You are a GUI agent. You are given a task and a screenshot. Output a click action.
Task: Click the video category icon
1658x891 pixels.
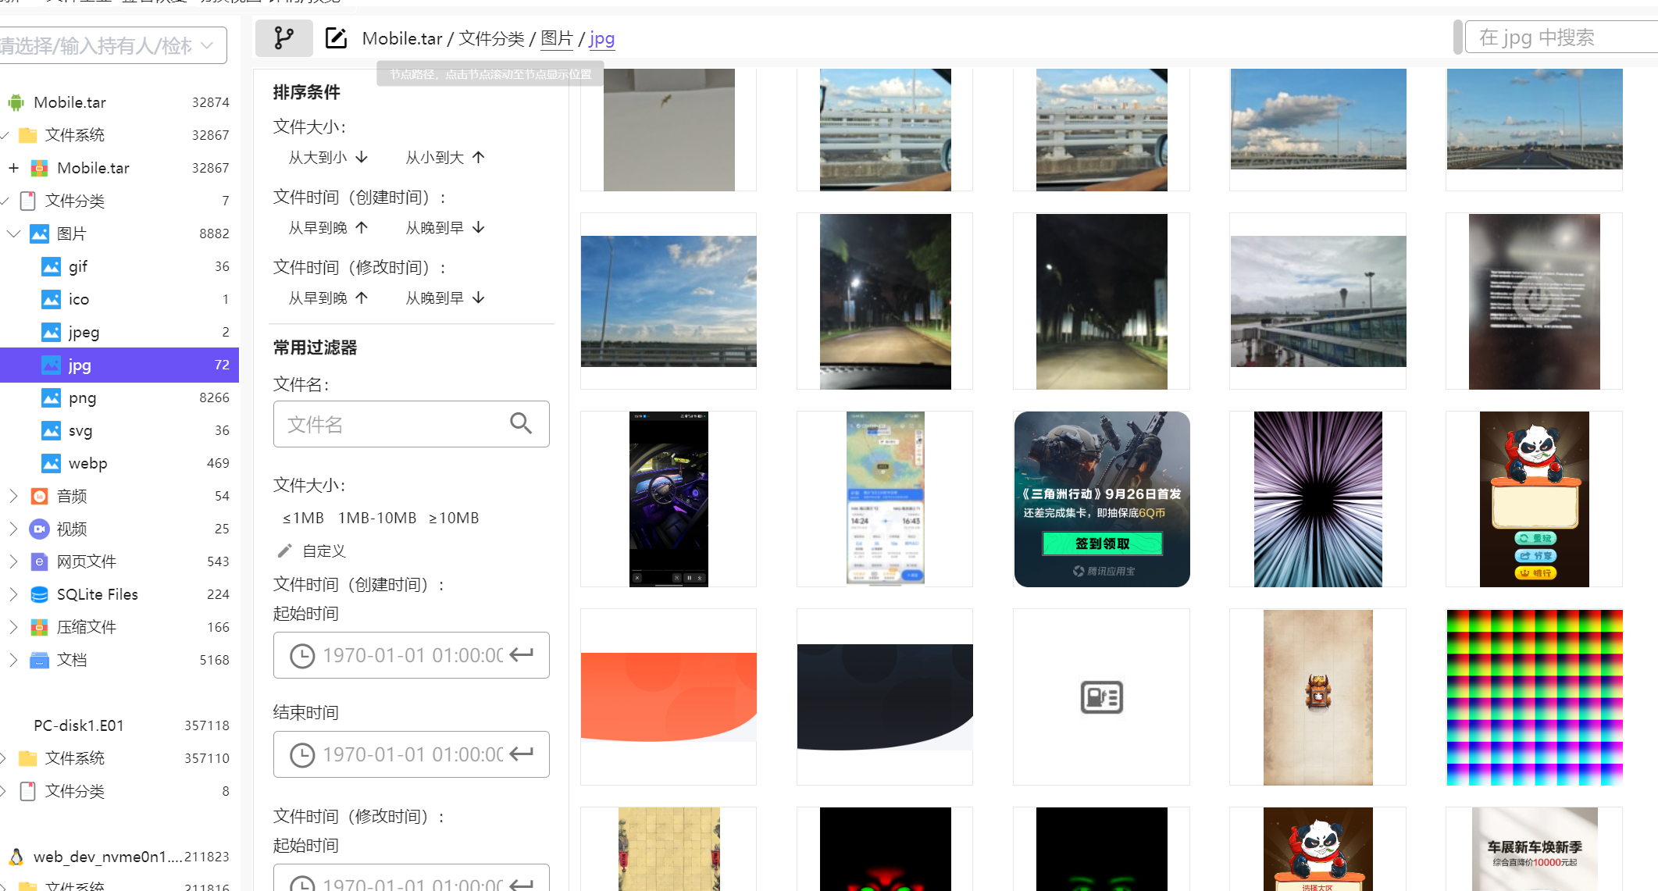[39, 529]
